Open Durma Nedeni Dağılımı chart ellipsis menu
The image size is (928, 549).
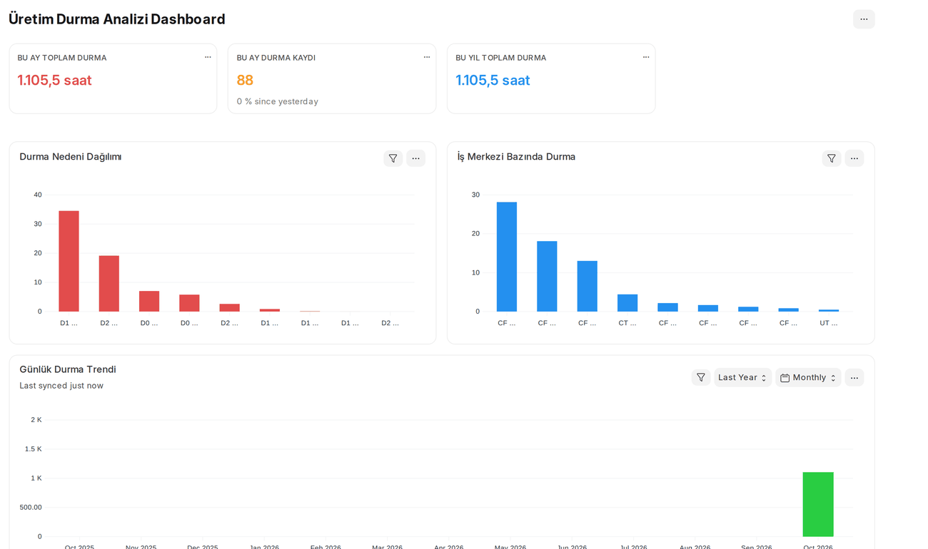click(415, 158)
